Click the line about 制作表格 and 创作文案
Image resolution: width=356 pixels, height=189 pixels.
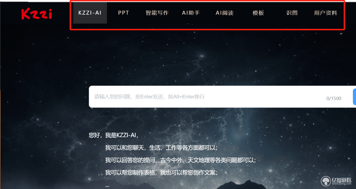click(161, 173)
